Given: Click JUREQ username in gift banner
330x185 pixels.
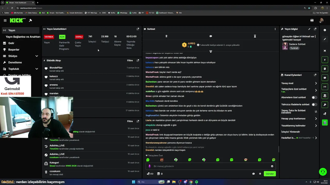Looking at the screenshot, I should pos(191,43).
